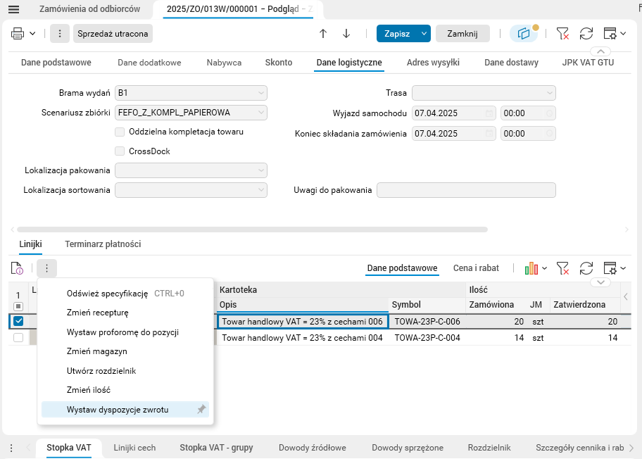
Task: Click the Zamknij button
Action: coord(462,34)
